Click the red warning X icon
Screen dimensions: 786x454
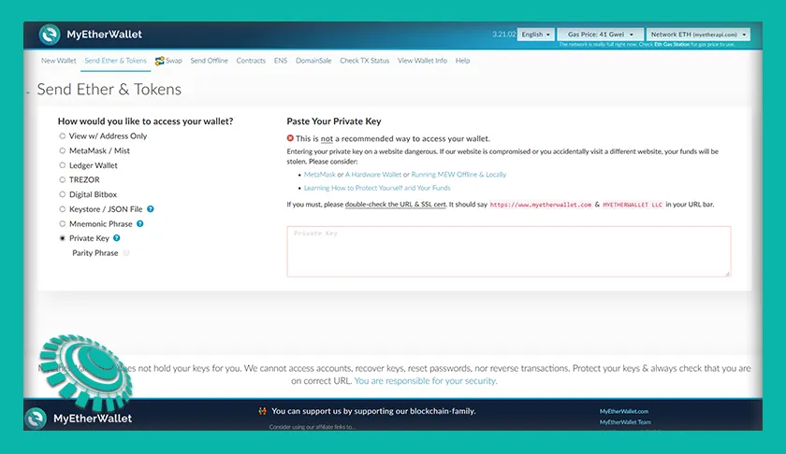290,138
